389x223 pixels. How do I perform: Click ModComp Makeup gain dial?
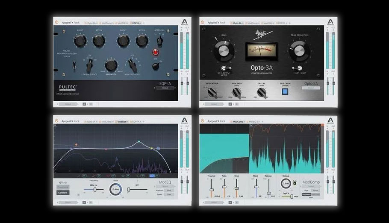point(286,184)
